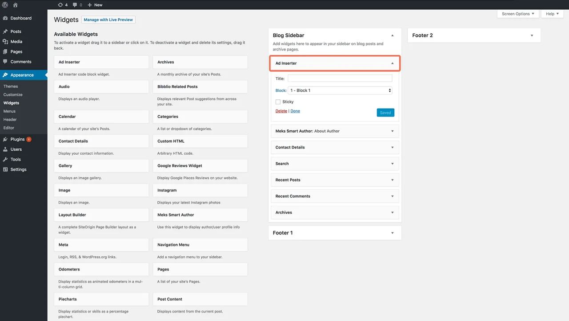Image resolution: width=569 pixels, height=321 pixels.
Task: Click the plus New item
Action: (95, 5)
